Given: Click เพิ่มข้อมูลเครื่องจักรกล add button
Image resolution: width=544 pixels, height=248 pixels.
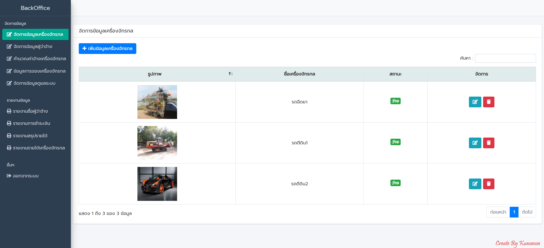Looking at the screenshot, I should (x=107, y=49).
